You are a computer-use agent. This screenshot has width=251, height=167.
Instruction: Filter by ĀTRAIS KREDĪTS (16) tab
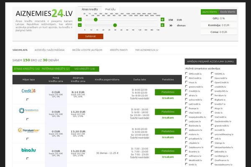coord(27,69)
